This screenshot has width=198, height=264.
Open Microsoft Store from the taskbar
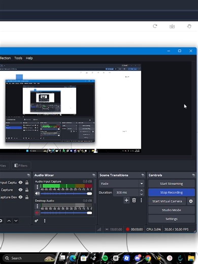(x=83, y=258)
